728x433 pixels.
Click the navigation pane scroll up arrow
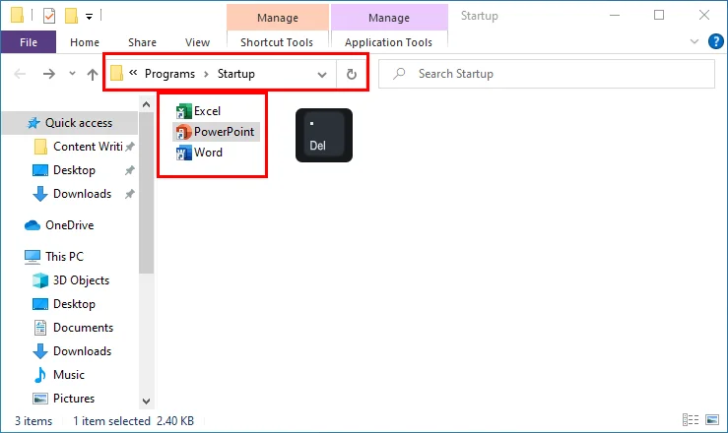(146, 104)
